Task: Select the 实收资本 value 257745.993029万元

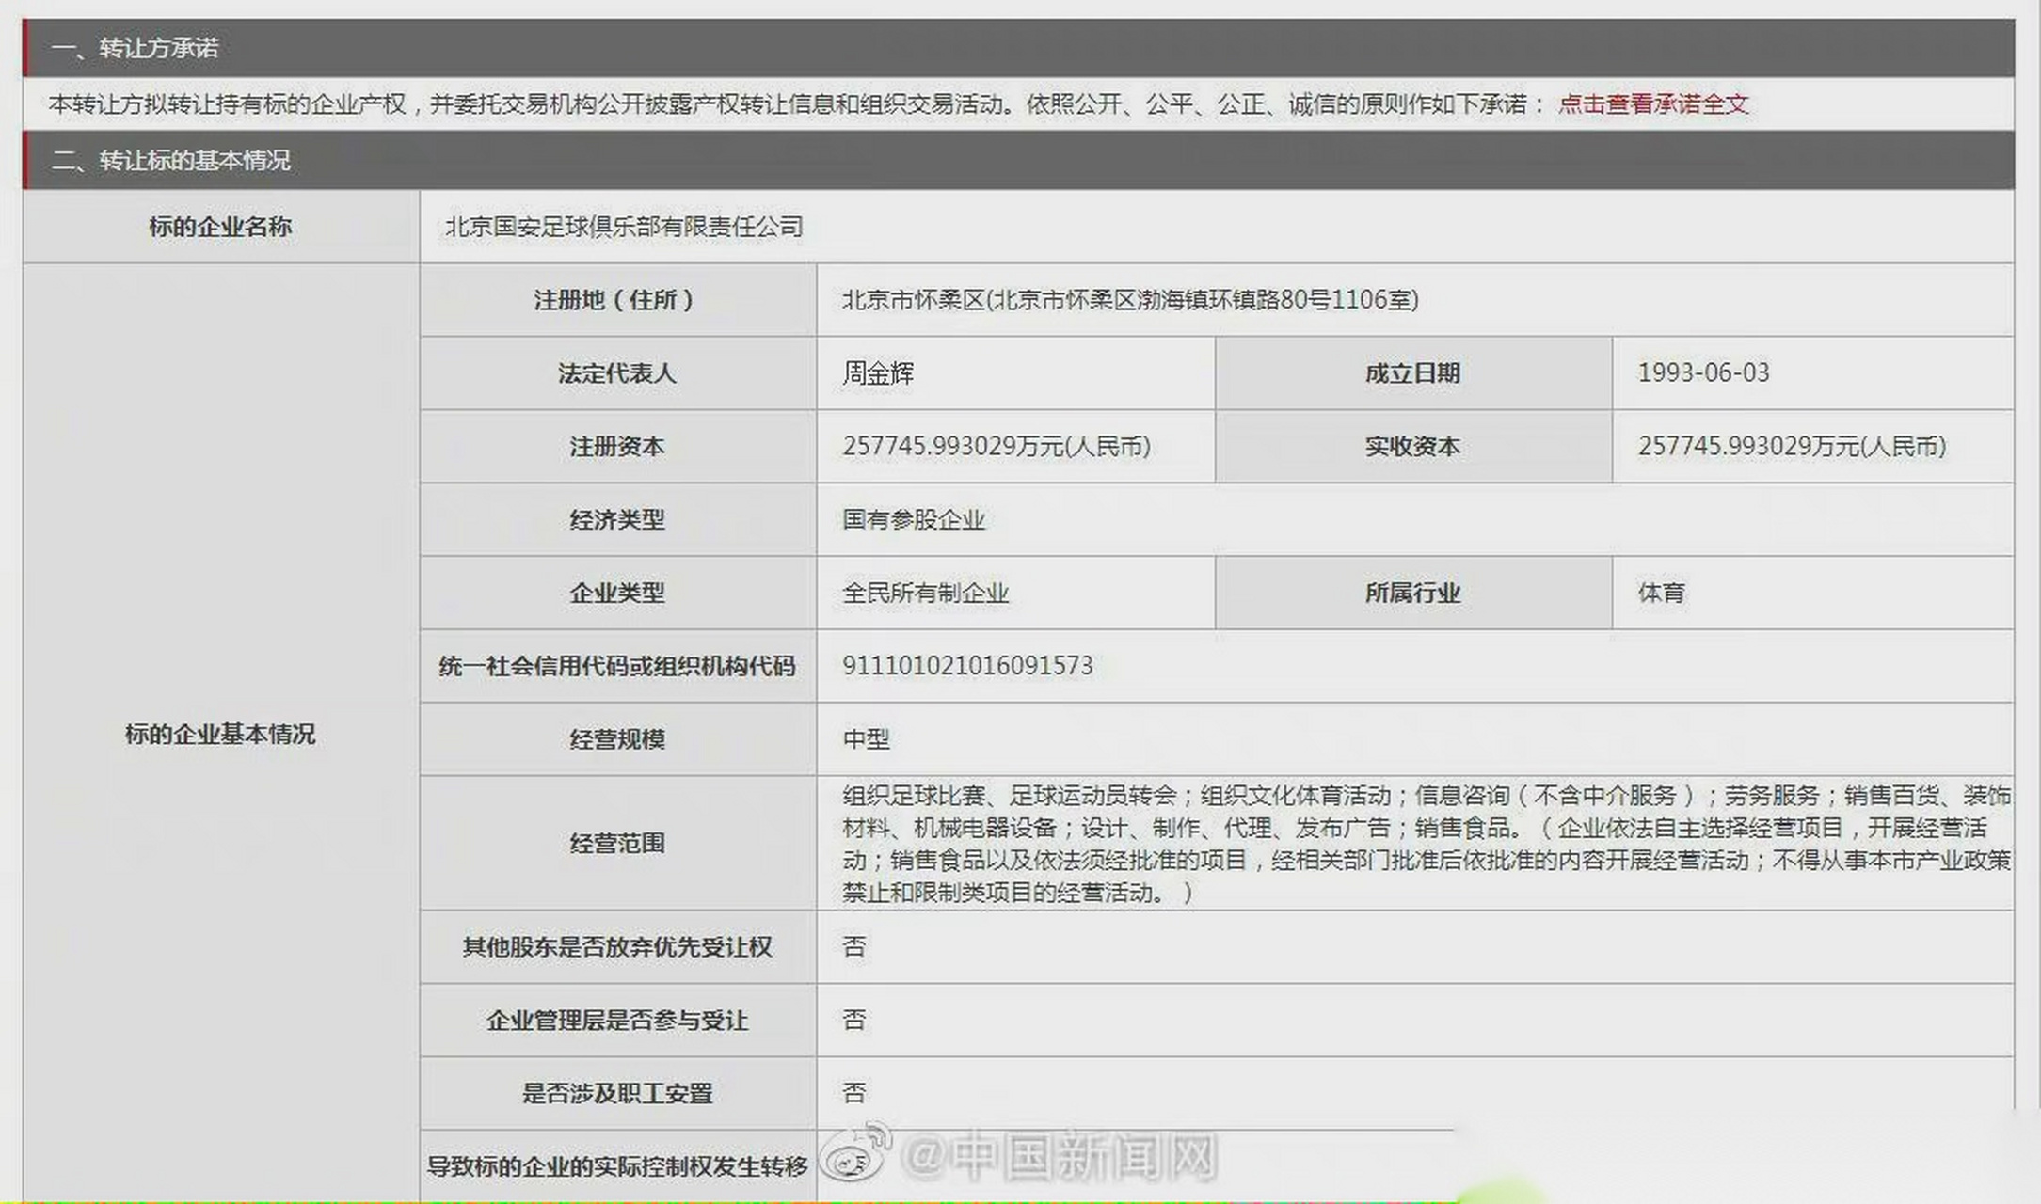Action: [x=1792, y=446]
